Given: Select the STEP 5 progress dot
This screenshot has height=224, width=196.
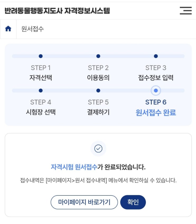Looking at the screenshot, I should click(x=98, y=91).
